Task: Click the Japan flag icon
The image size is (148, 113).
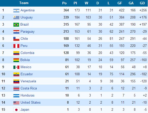Action: pyautogui.click(x=16, y=110)
